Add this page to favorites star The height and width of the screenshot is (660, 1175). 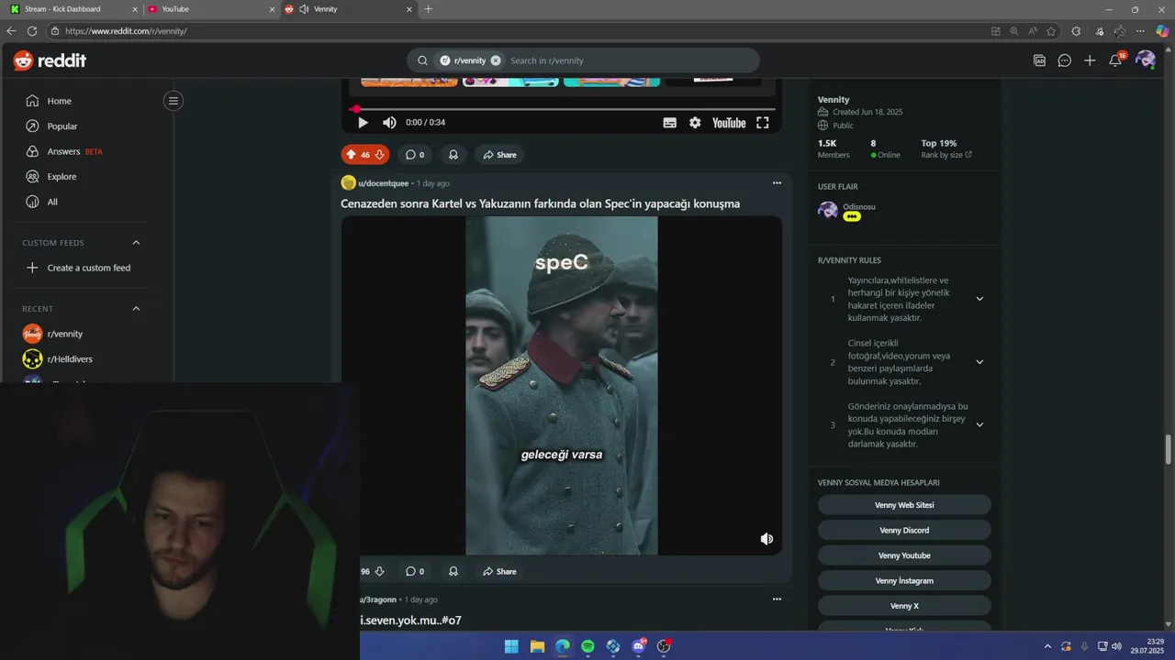click(1051, 31)
